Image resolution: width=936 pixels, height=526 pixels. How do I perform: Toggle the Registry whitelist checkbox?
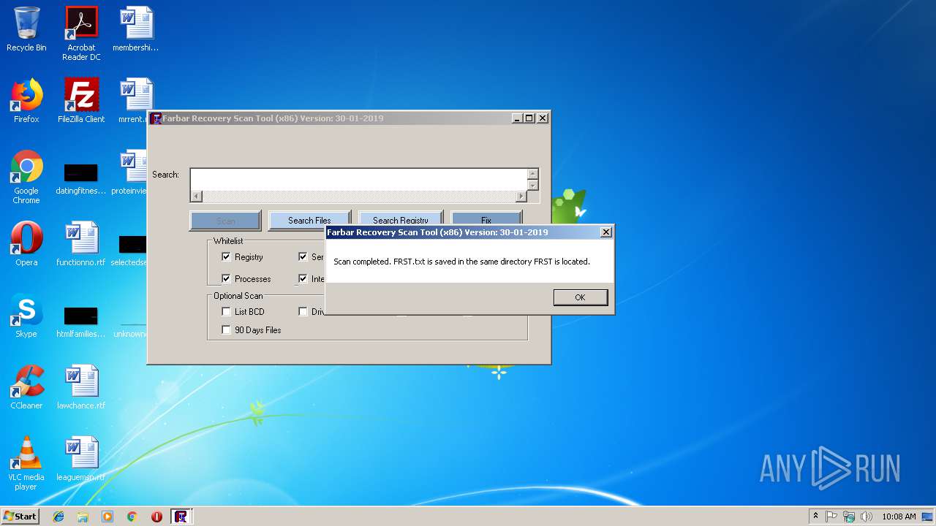(226, 257)
